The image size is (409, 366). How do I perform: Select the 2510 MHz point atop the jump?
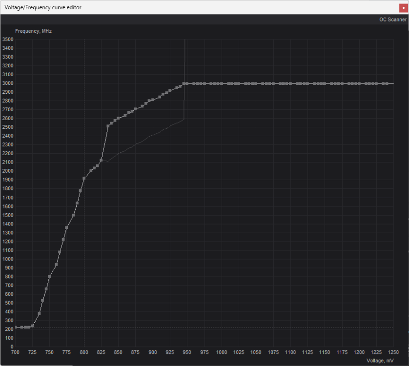click(108, 126)
